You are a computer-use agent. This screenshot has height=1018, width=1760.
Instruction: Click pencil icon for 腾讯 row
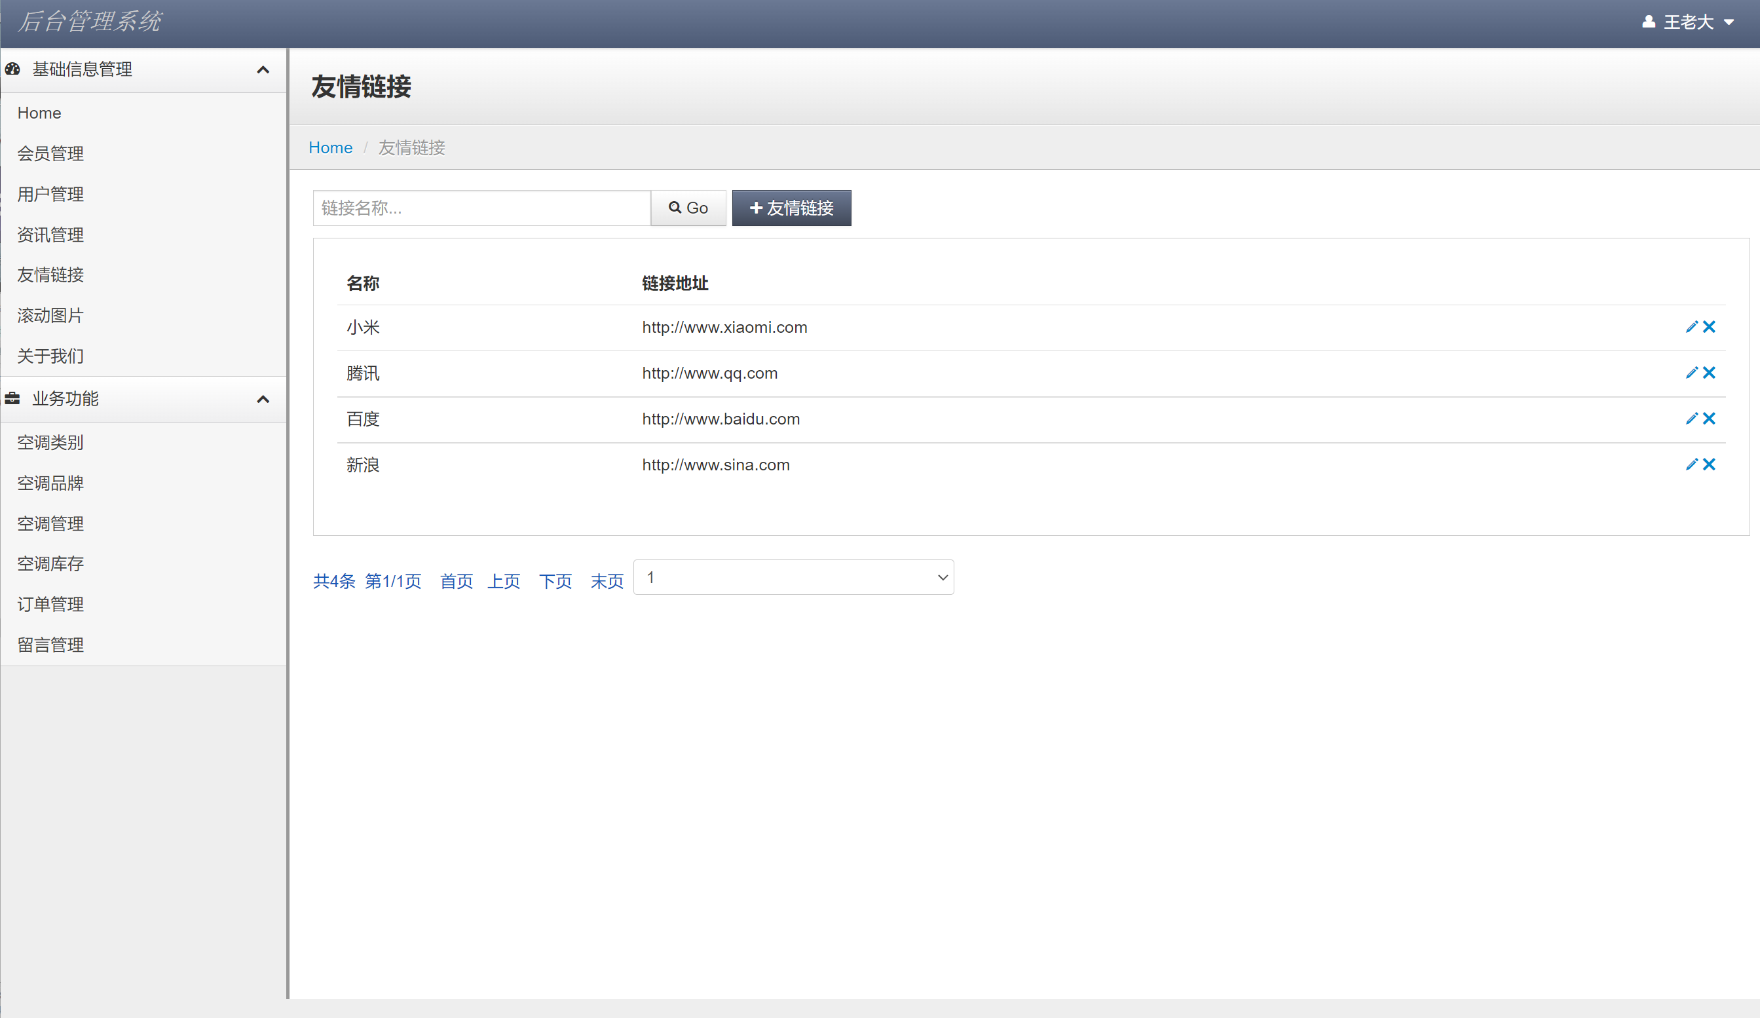1691,373
